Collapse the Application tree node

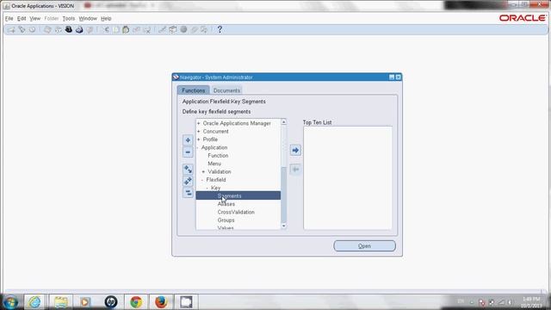coord(197,147)
